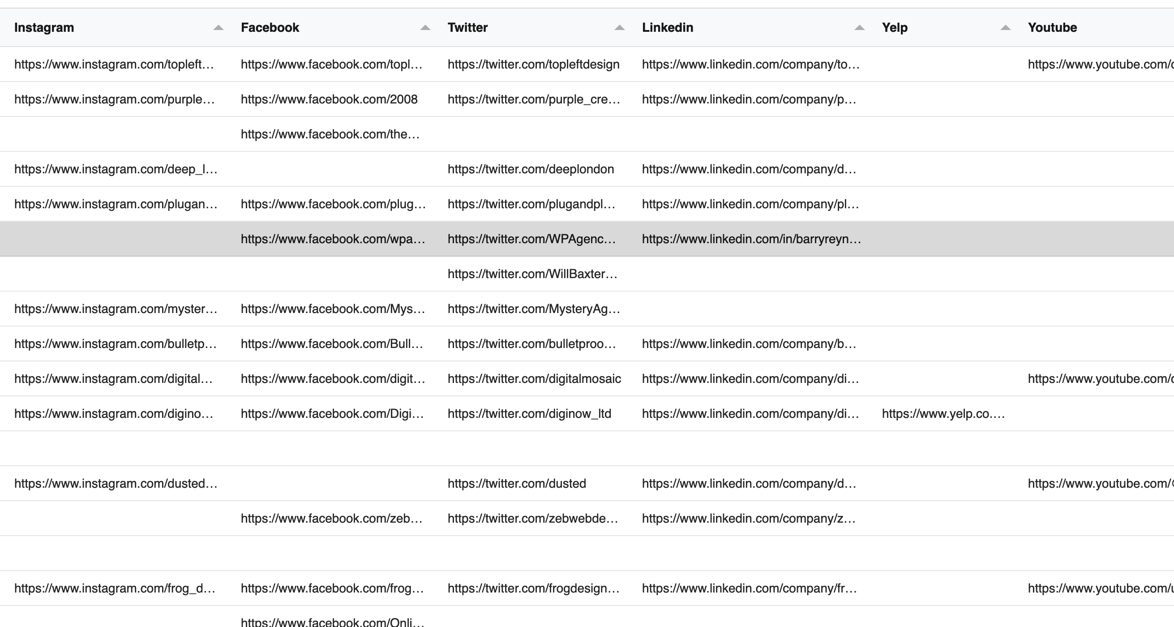
Task: Click the instagram.com/digino… cell
Action: point(114,413)
